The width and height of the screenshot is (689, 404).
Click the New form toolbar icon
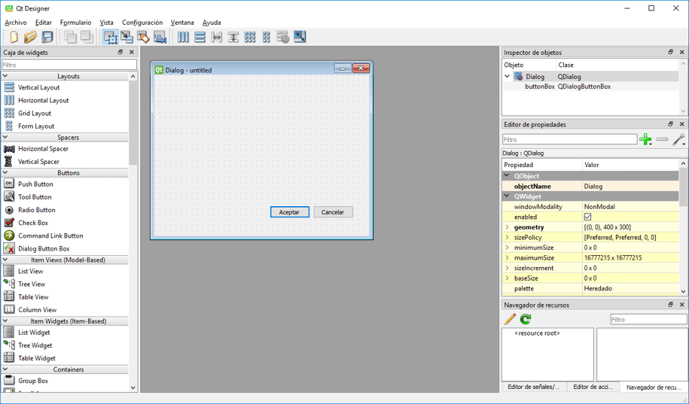[x=14, y=38]
